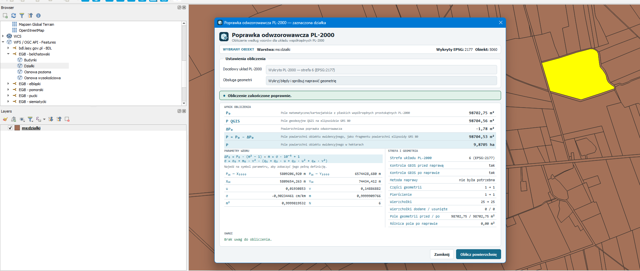Click Browser tree scroll down arrow

pyautogui.click(x=184, y=103)
